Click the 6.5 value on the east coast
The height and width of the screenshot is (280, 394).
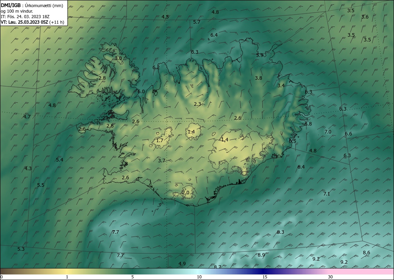292,141
